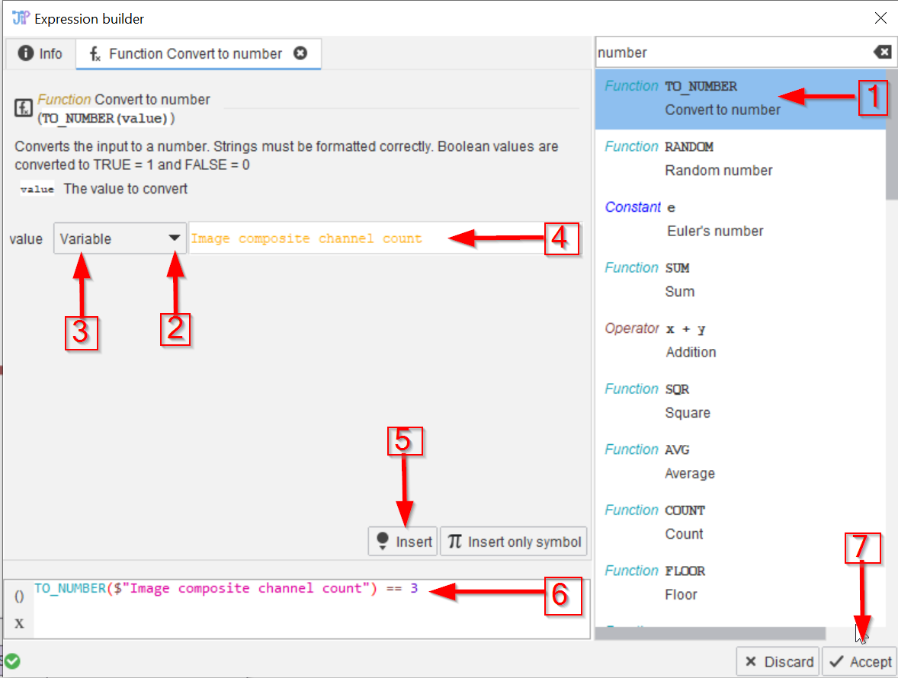The image size is (898, 678).
Task: Discard the expression changes
Action: pyautogui.click(x=778, y=661)
